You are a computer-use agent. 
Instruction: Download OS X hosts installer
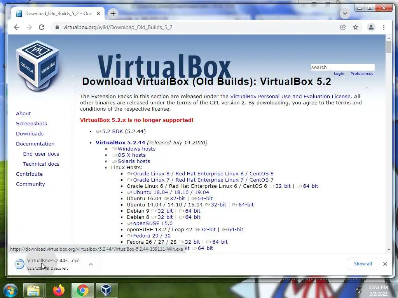129,155
